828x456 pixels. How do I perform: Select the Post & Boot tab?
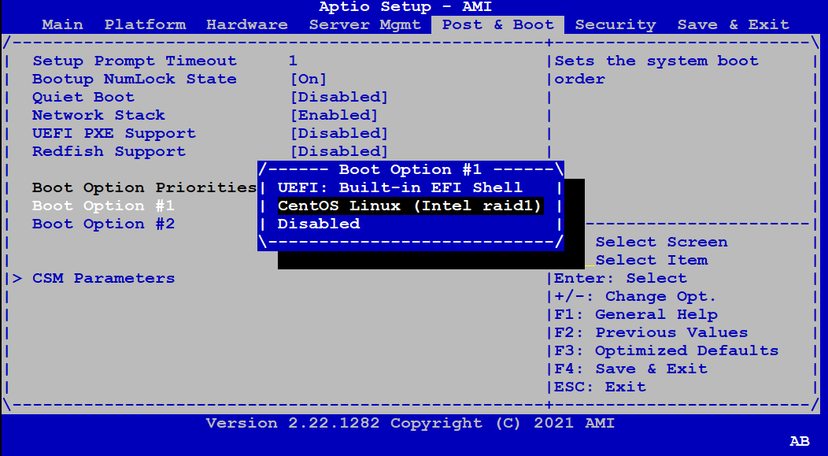[x=498, y=25]
